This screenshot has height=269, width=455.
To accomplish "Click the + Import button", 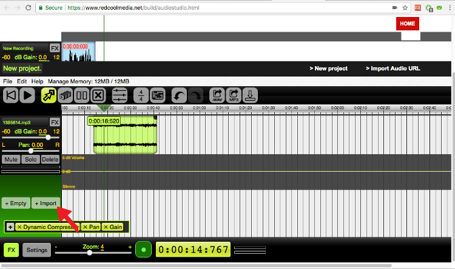I will [45, 203].
